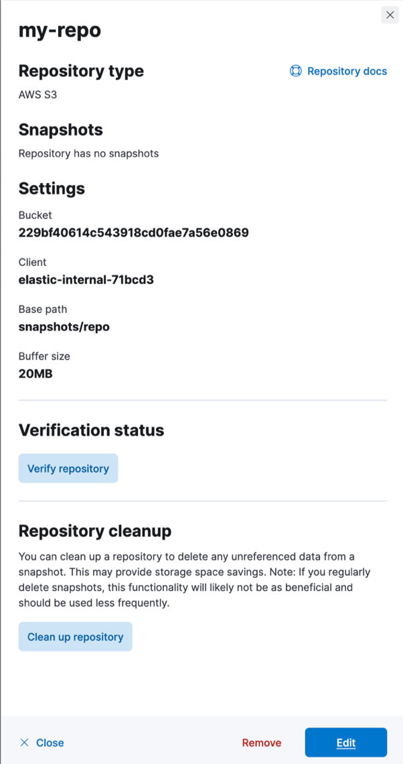403x764 pixels.
Task: Open the Repository docs link
Action: [347, 71]
